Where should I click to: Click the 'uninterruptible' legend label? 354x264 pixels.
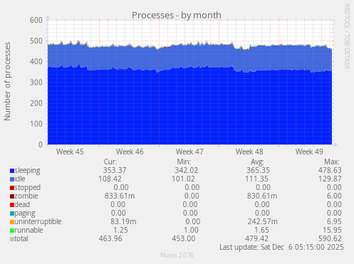pos(38,221)
